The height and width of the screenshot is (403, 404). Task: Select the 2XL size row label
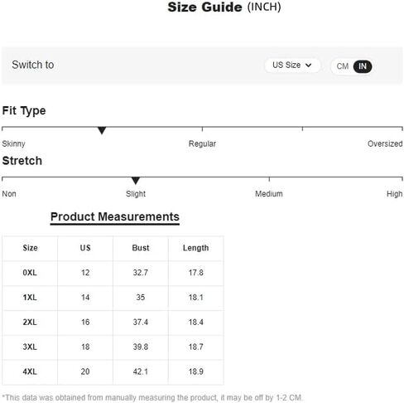[30, 322]
